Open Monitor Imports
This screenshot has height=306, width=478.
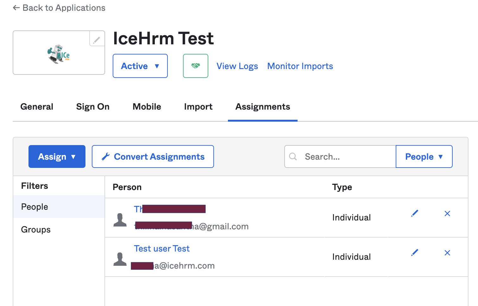[x=300, y=66]
